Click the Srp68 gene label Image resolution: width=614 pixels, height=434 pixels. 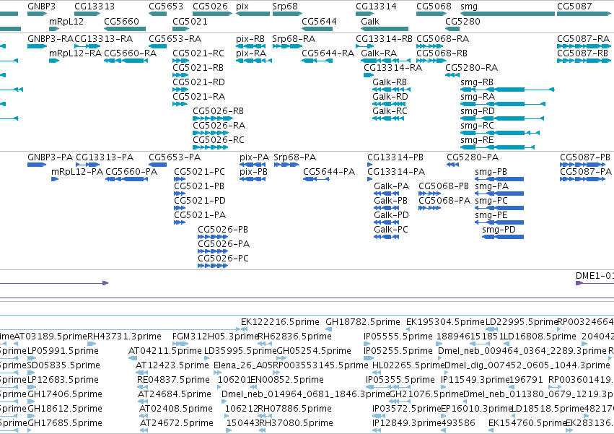(x=285, y=6)
